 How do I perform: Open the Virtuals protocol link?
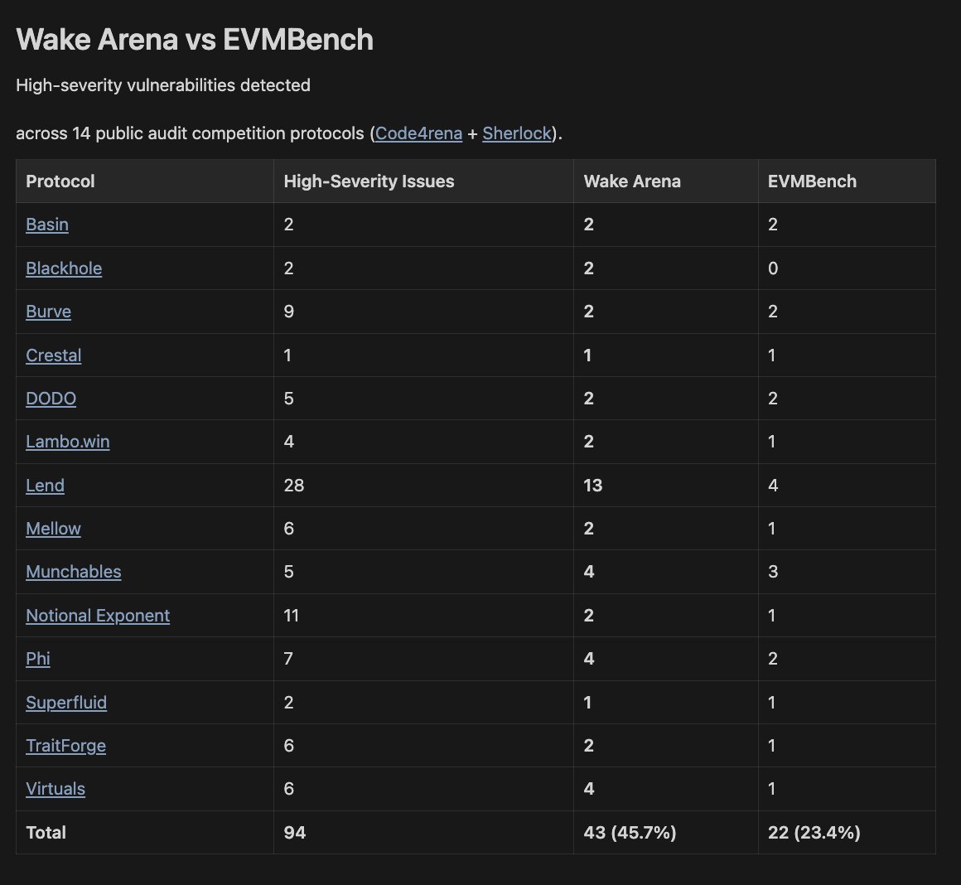tap(56, 789)
